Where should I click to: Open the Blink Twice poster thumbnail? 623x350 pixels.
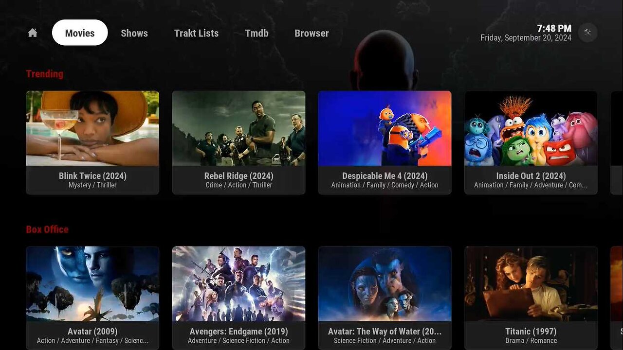tap(92, 128)
